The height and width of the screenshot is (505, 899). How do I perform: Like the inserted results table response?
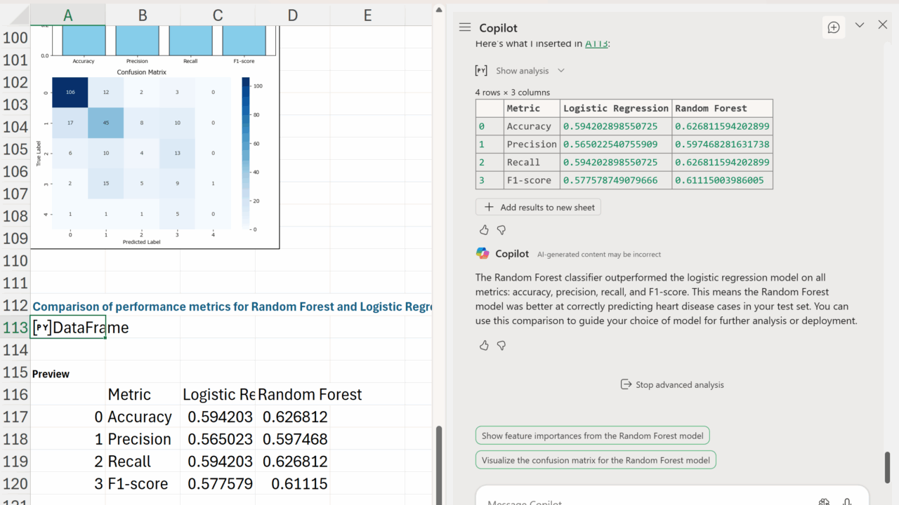point(484,230)
